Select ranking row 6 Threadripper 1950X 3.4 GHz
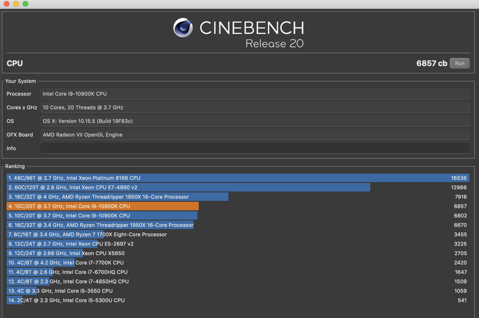The height and width of the screenshot is (318, 479). [x=238, y=225]
